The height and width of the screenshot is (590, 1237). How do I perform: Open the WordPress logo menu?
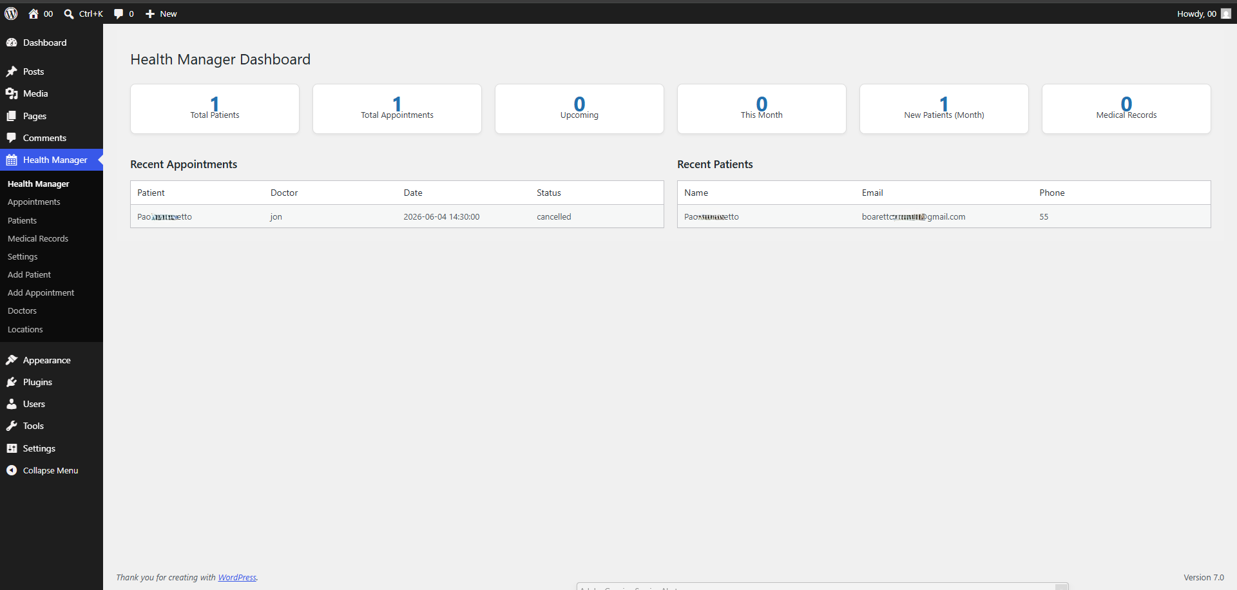[x=11, y=14]
